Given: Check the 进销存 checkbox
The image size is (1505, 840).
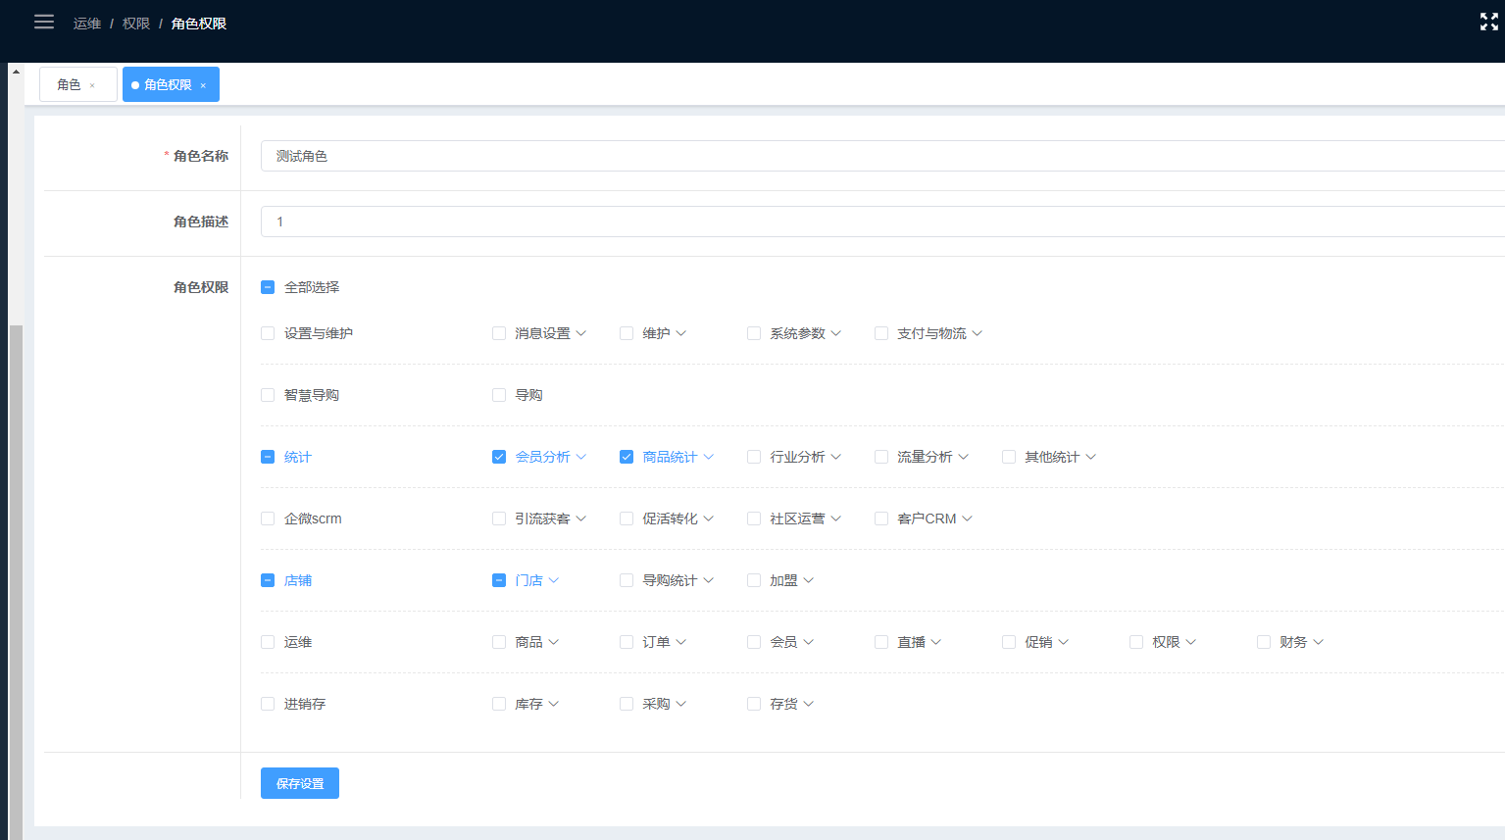Looking at the screenshot, I should pyautogui.click(x=268, y=704).
